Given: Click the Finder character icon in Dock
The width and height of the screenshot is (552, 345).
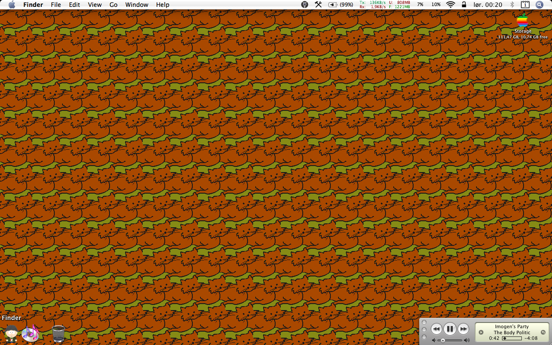Looking at the screenshot, I should click(x=11, y=334).
